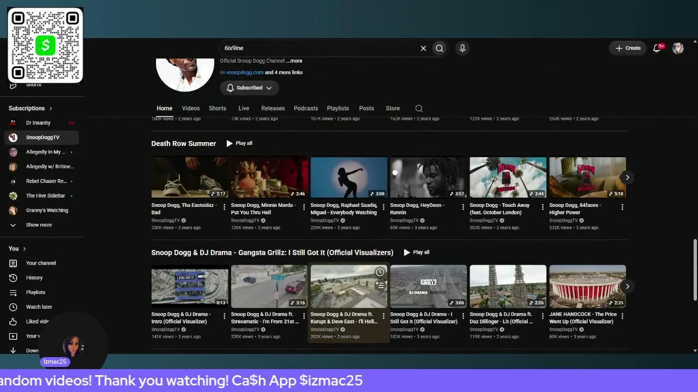Viewport: 698px width, 392px height.
Task: Open options for HeyDeon - Runnin video
Action: coord(463,207)
